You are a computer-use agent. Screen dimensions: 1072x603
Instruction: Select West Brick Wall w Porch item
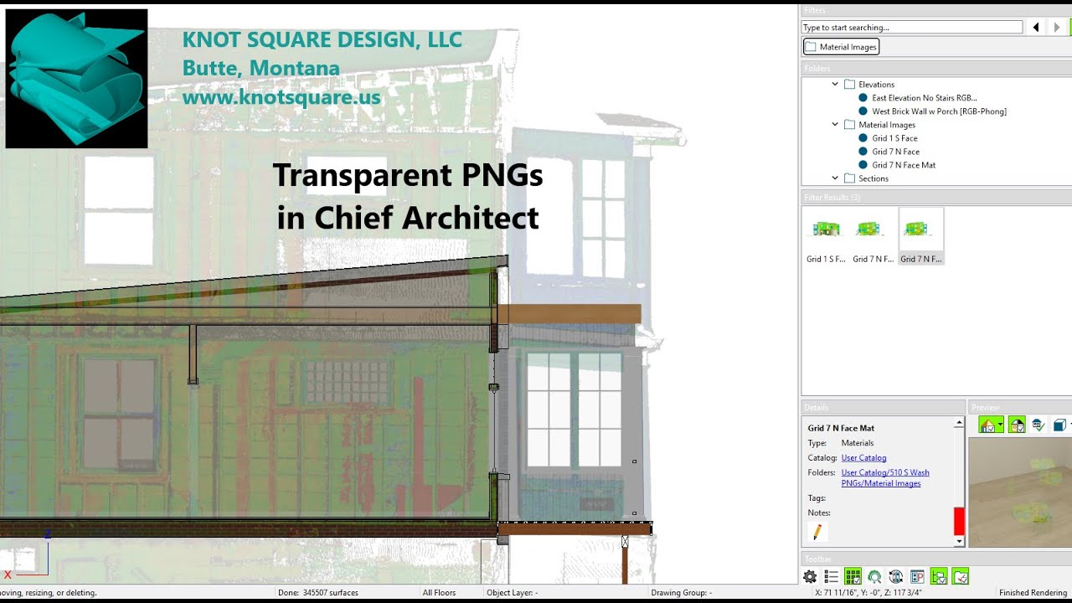click(939, 111)
